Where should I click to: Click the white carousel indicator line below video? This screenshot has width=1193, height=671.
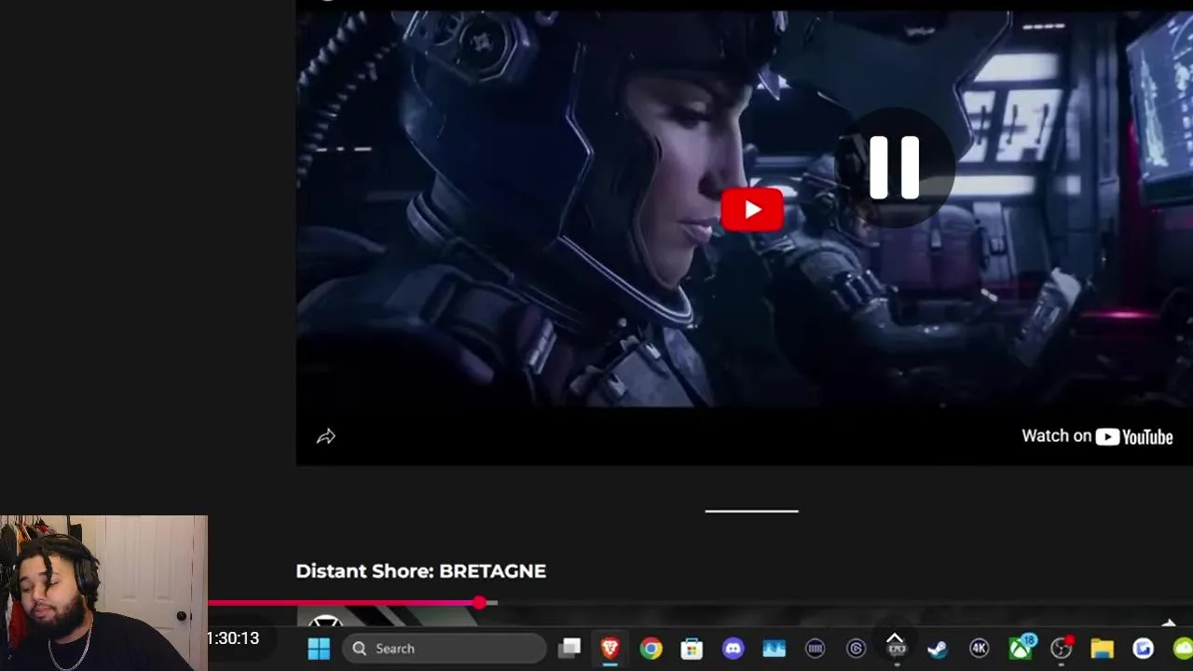tap(751, 511)
